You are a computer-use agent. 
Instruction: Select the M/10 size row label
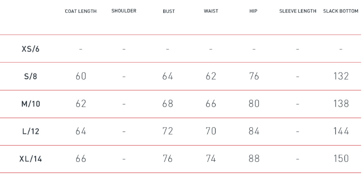tap(31, 104)
